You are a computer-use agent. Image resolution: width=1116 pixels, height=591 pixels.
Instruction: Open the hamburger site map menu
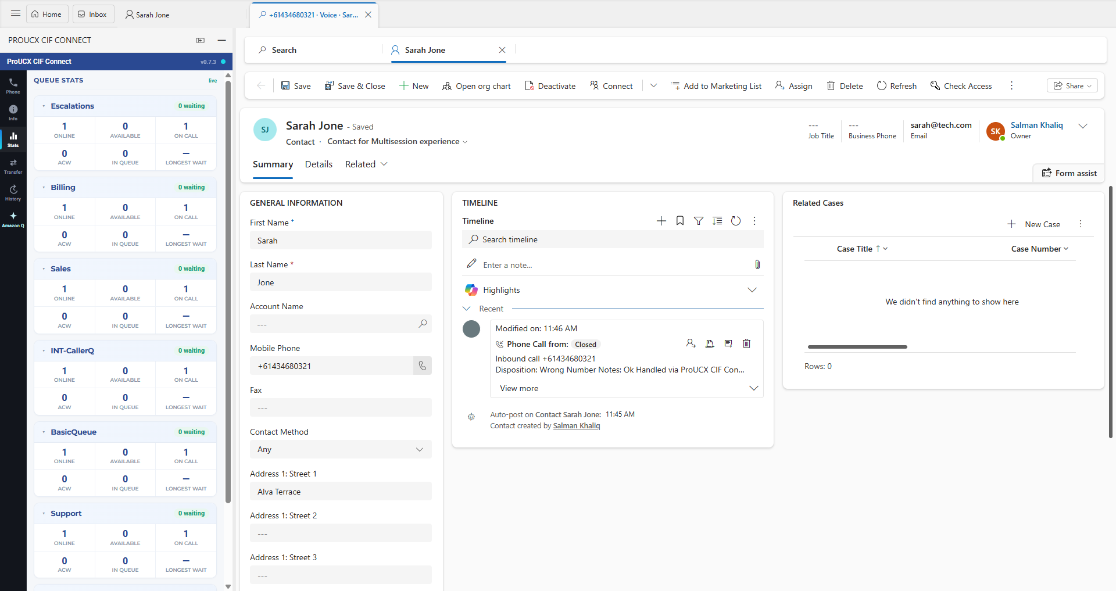16,13
